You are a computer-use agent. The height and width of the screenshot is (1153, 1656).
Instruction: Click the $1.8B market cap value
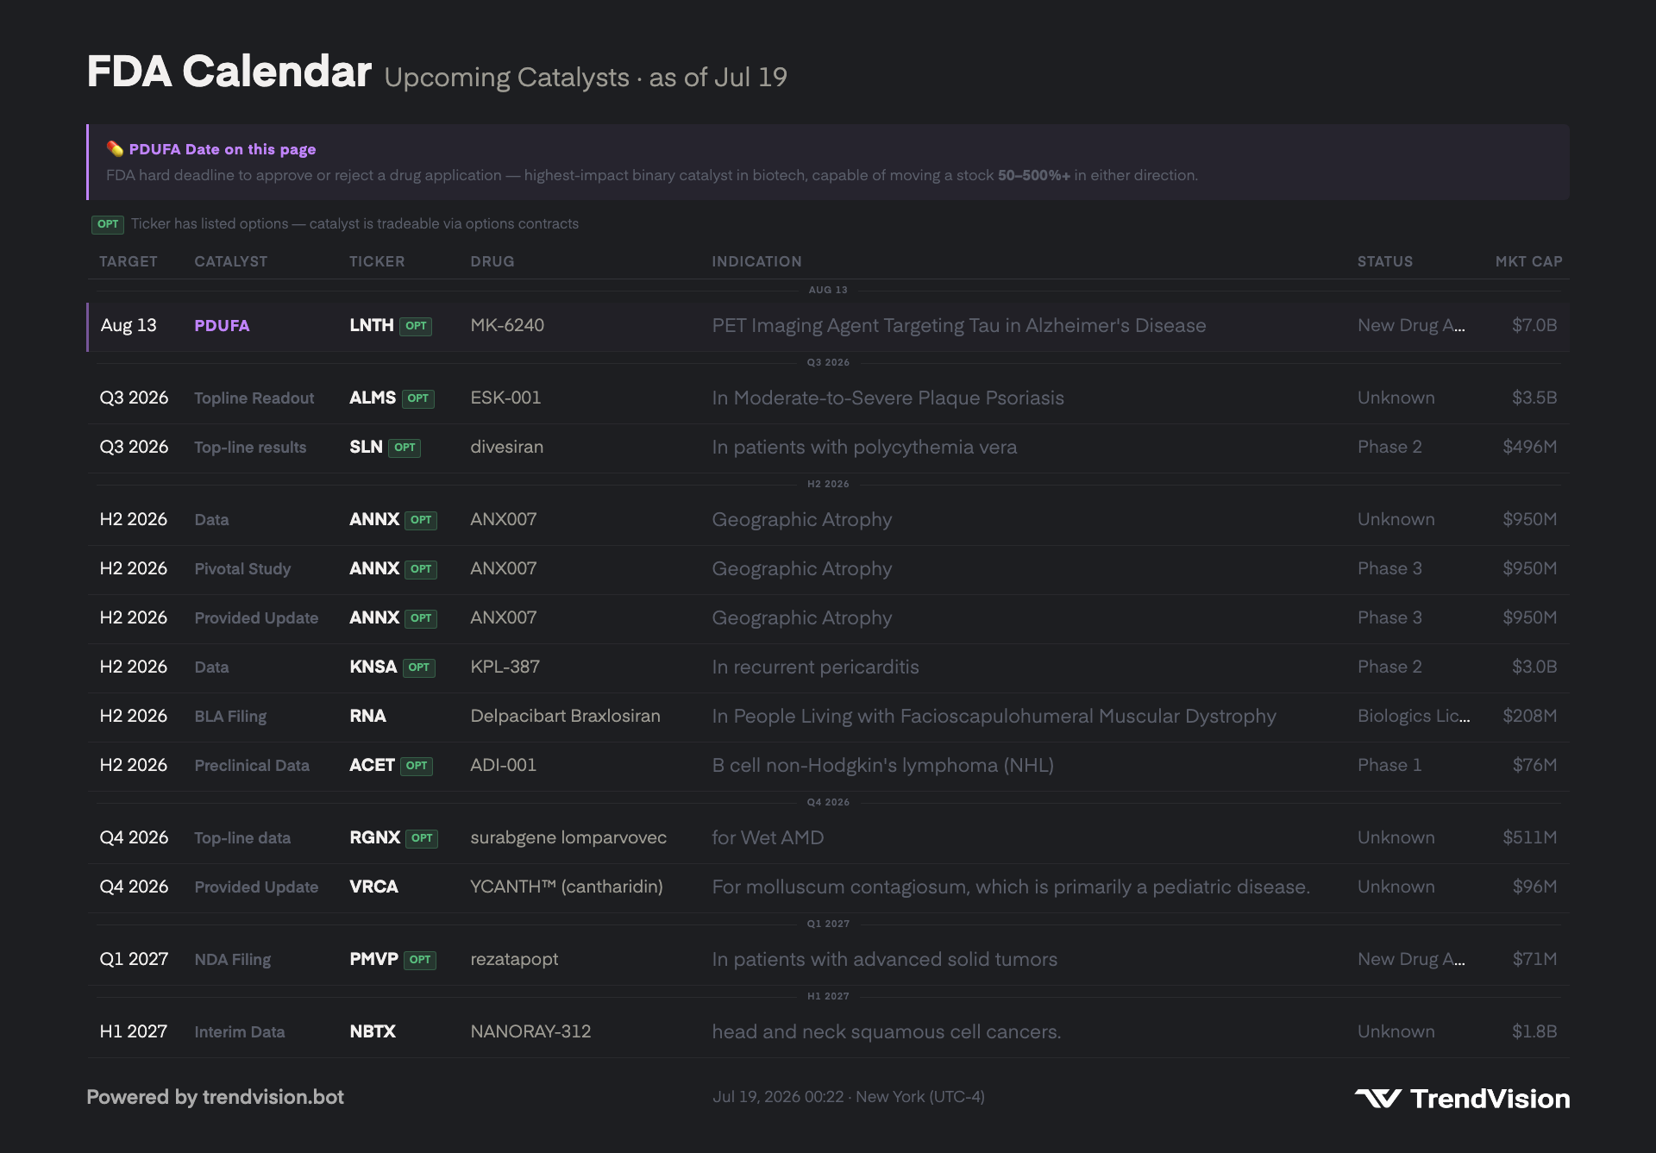[x=1534, y=1031]
